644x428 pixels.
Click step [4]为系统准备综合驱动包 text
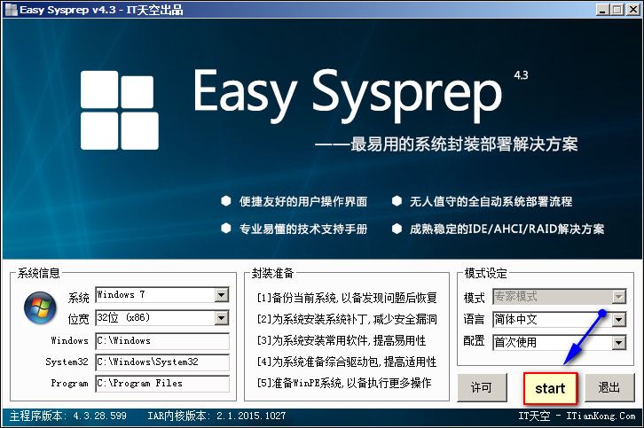click(347, 362)
